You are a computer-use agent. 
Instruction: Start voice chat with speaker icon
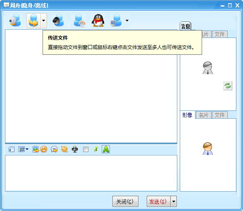[58, 21]
